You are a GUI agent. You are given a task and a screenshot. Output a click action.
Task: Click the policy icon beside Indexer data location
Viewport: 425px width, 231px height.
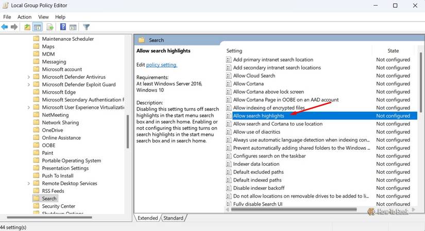tap(229, 164)
